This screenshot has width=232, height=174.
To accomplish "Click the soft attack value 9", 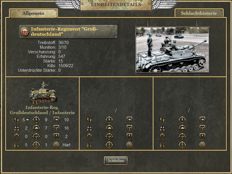I will point(46,120).
